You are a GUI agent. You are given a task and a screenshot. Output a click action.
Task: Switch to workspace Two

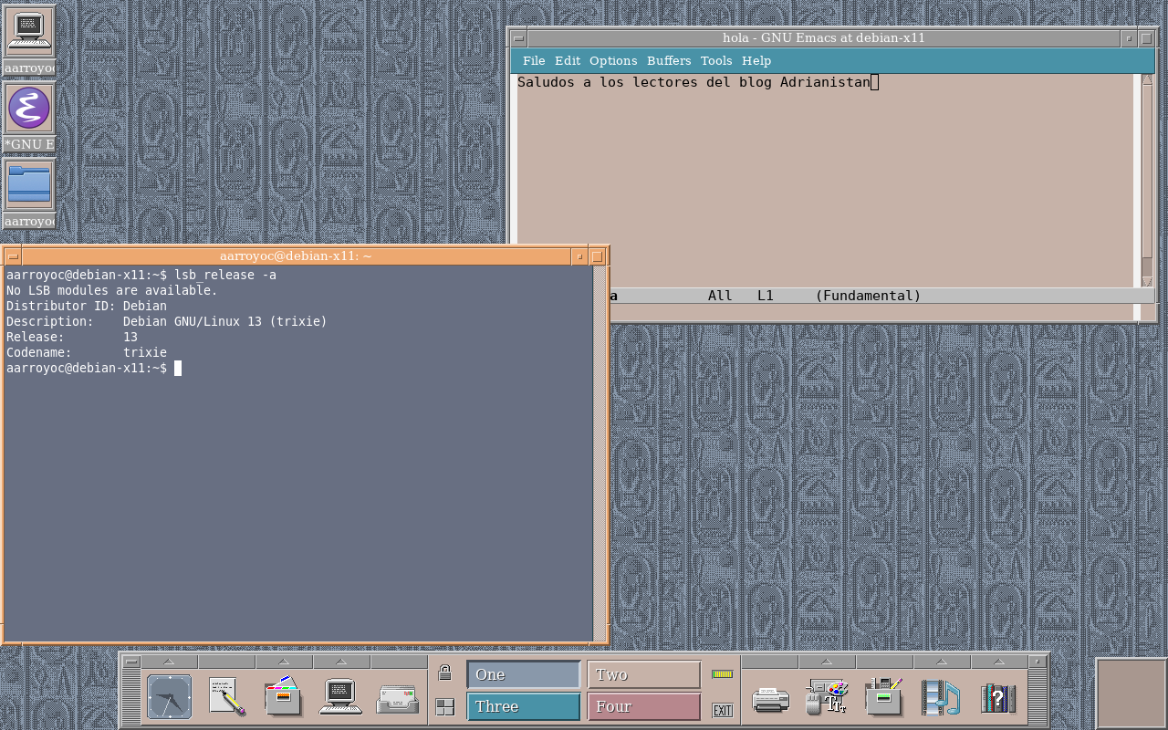643,675
